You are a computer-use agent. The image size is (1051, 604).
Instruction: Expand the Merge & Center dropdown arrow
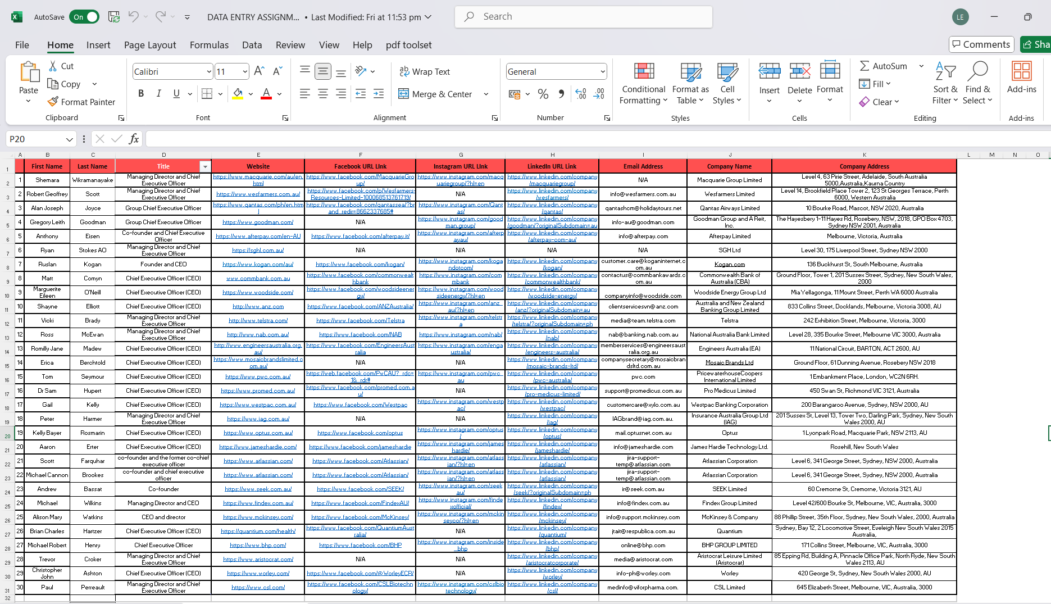[486, 94]
